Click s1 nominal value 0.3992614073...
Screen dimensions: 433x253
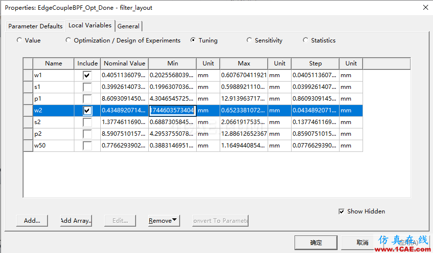tap(125, 87)
